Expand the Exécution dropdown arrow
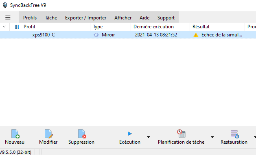Viewport: 256px width, 155px height. coord(148,137)
